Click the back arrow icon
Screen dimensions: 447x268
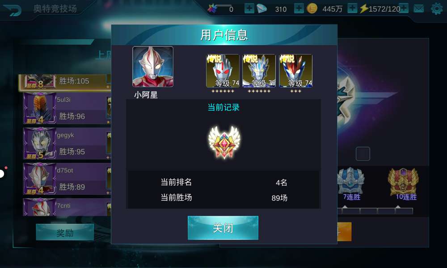(x=12, y=10)
